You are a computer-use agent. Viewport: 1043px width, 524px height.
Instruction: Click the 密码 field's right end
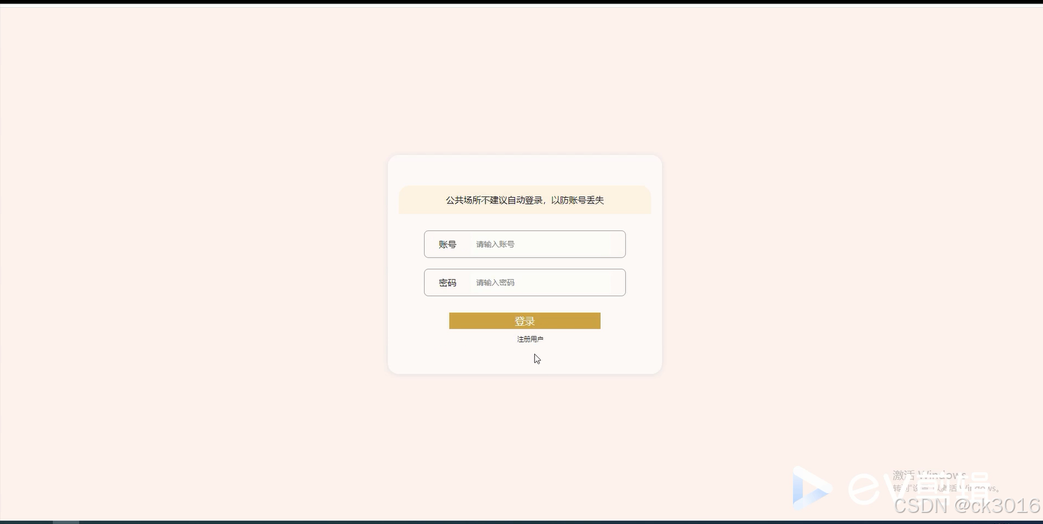coord(611,282)
